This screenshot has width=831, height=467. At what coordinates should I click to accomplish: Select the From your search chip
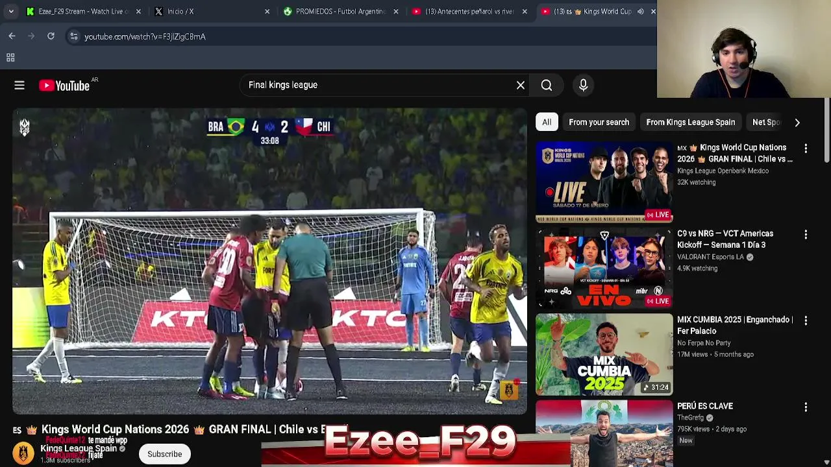(599, 122)
